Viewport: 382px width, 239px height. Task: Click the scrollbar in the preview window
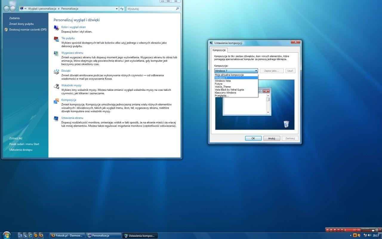[268, 104]
